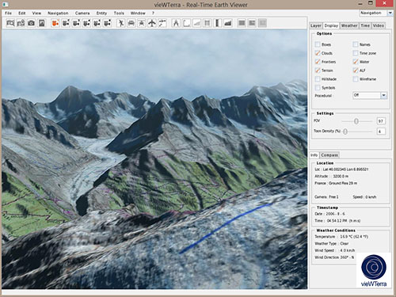Expand the Navigation combo box at top right
The height and width of the screenshot is (297, 396).
(x=376, y=13)
